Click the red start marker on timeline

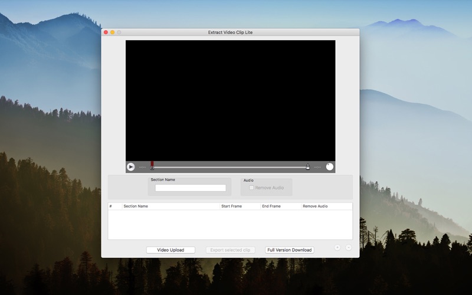[152, 165]
